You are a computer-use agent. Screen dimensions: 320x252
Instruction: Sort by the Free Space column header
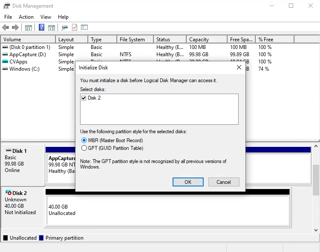tap(242, 39)
